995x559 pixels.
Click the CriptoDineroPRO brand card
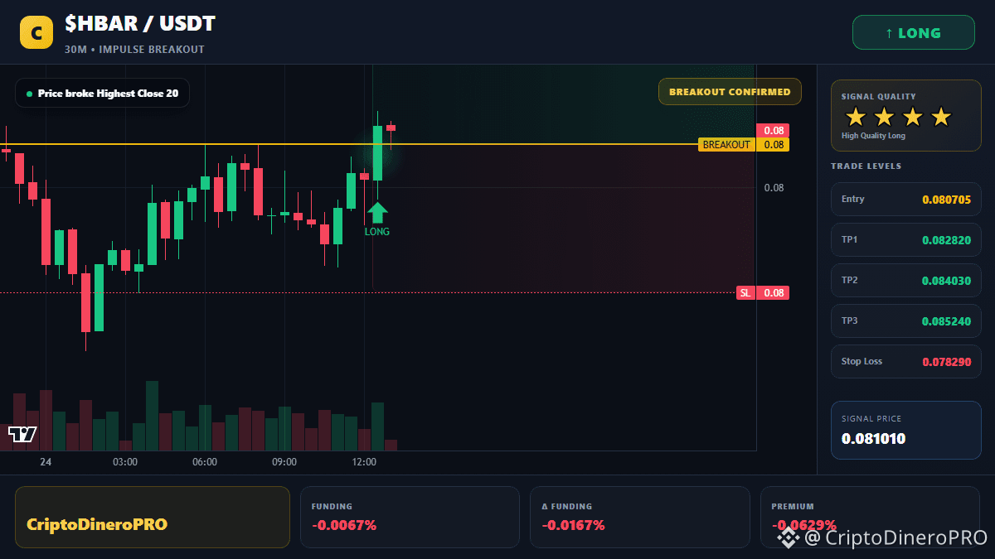153,517
